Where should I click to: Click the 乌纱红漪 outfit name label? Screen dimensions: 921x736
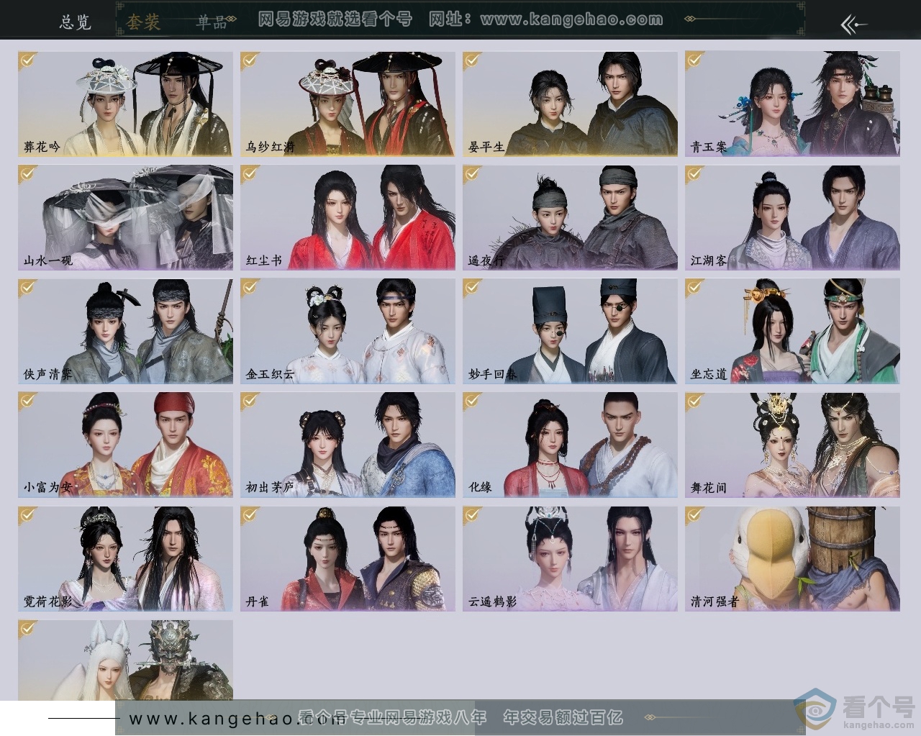tap(270, 147)
